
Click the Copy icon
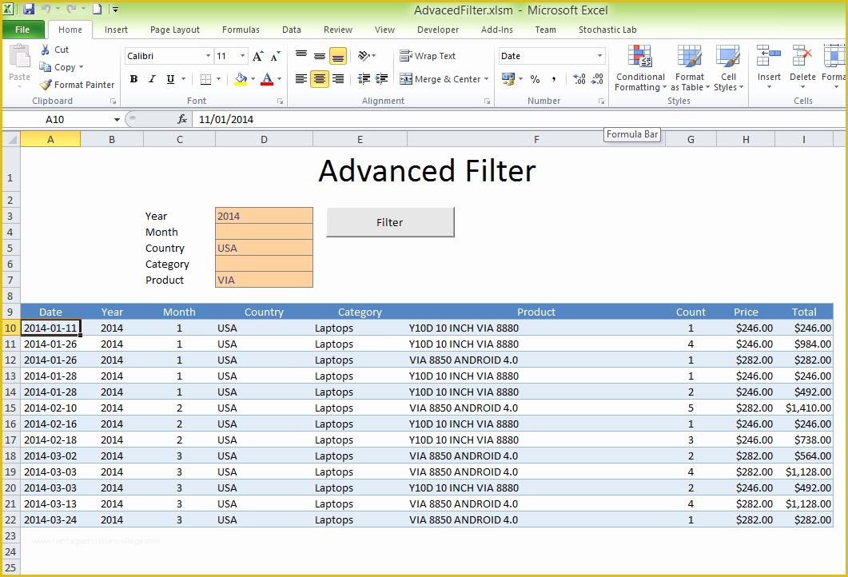click(46, 67)
